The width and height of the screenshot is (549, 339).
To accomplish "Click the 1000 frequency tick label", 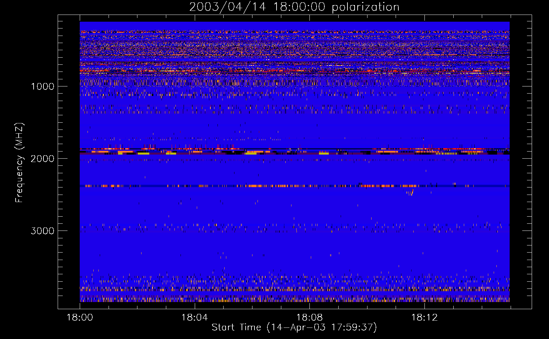I will (42, 86).
